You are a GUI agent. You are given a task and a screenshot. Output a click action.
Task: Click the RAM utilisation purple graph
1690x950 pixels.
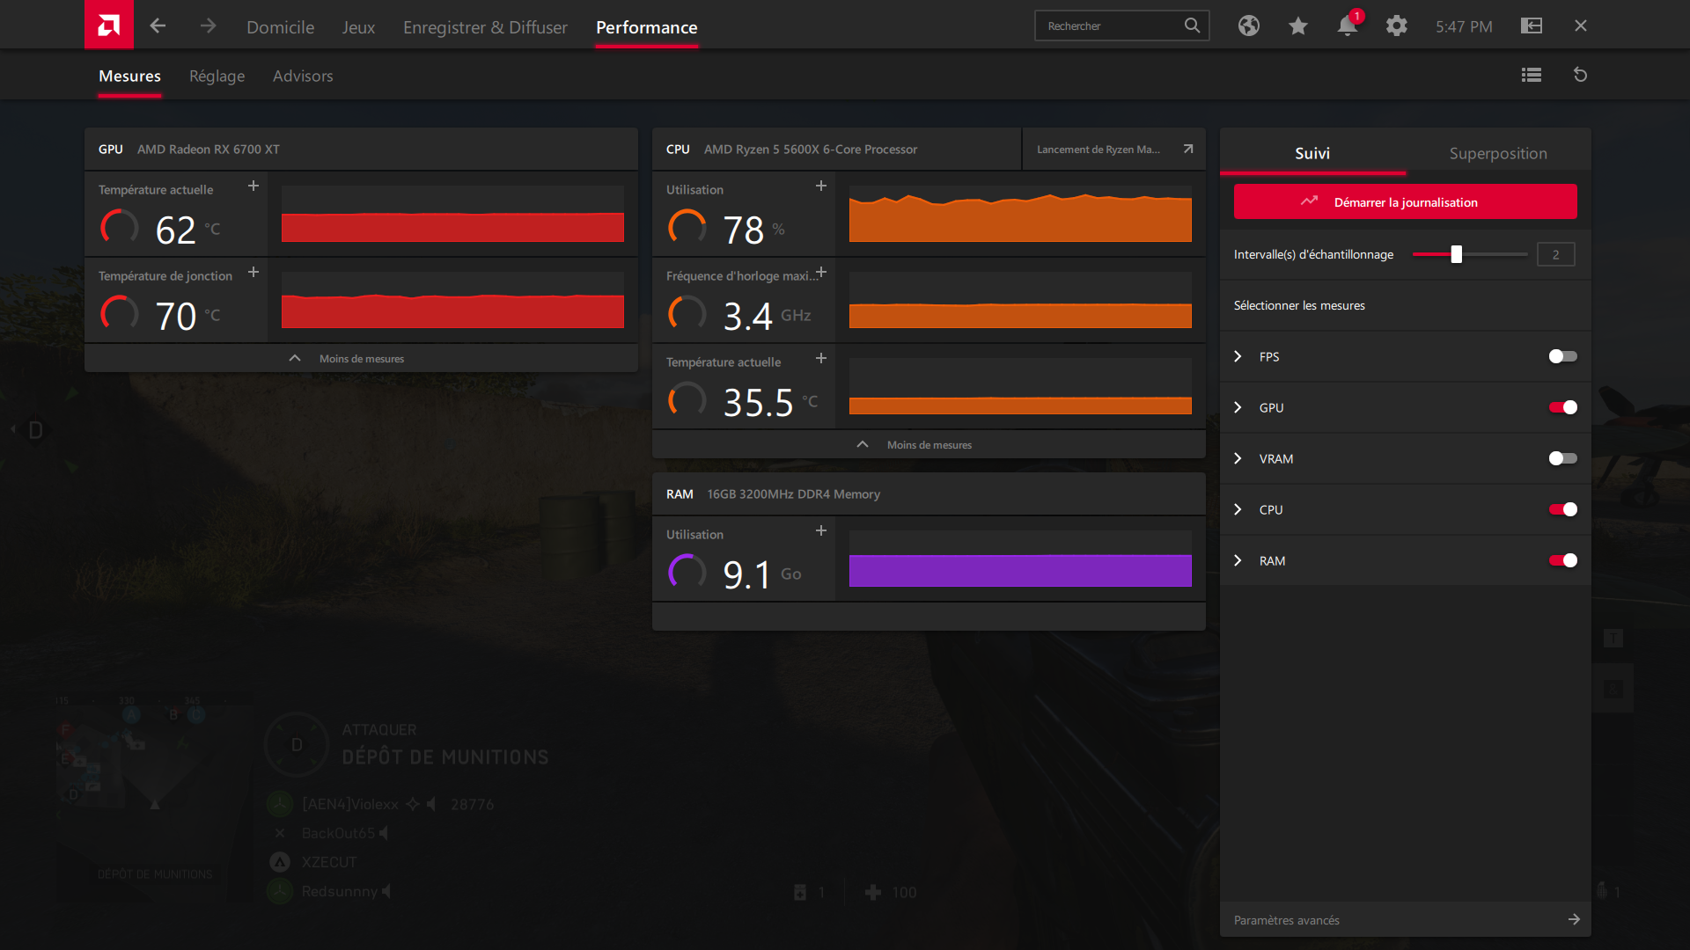(x=1020, y=559)
